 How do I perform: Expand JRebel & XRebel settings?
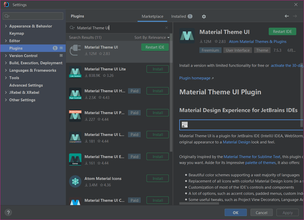(x=6, y=93)
